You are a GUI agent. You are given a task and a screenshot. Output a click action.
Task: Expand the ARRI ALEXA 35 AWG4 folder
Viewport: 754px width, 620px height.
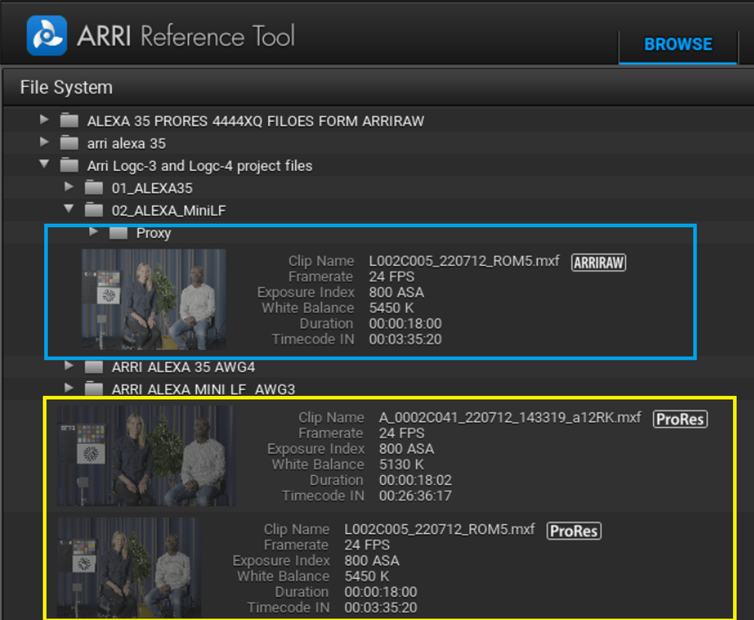[69, 366]
